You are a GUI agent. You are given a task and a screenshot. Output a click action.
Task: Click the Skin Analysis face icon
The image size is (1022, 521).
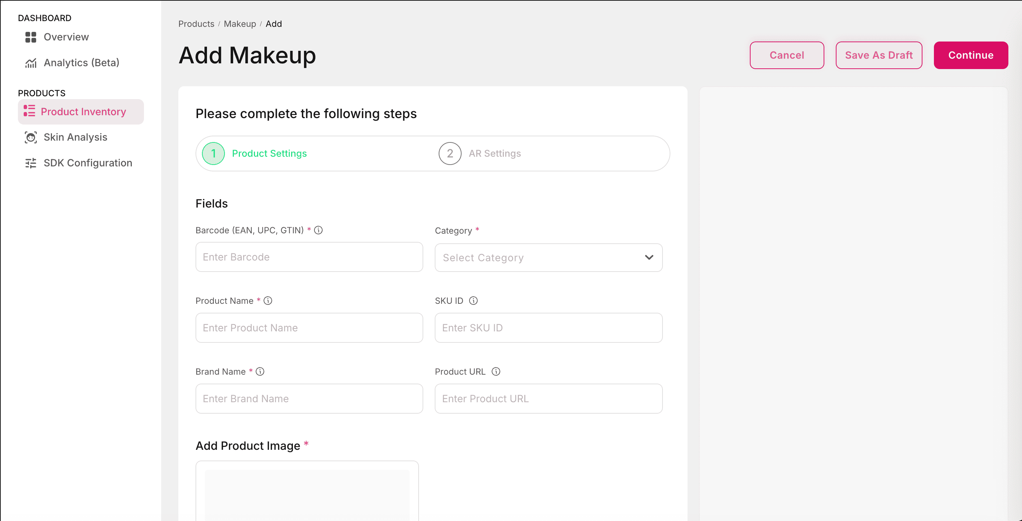30,137
